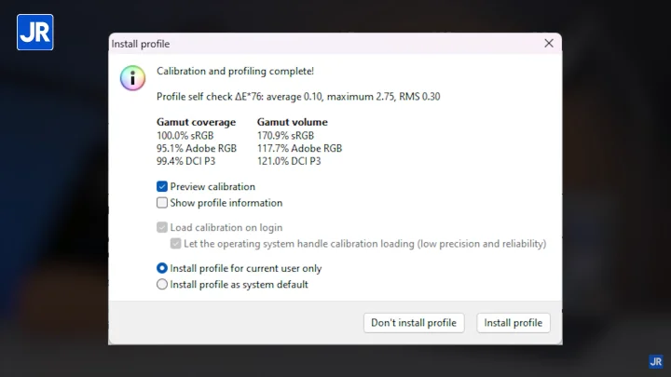The width and height of the screenshot is (671, 377).
Task: Click the Install profile button
Action: (x=514, y=323)
